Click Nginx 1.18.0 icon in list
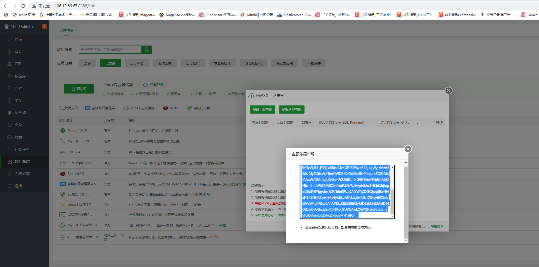The image size is (539, 267). pos(63,130)
